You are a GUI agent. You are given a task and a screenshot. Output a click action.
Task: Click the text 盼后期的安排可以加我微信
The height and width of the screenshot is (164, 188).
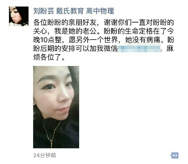75,48
